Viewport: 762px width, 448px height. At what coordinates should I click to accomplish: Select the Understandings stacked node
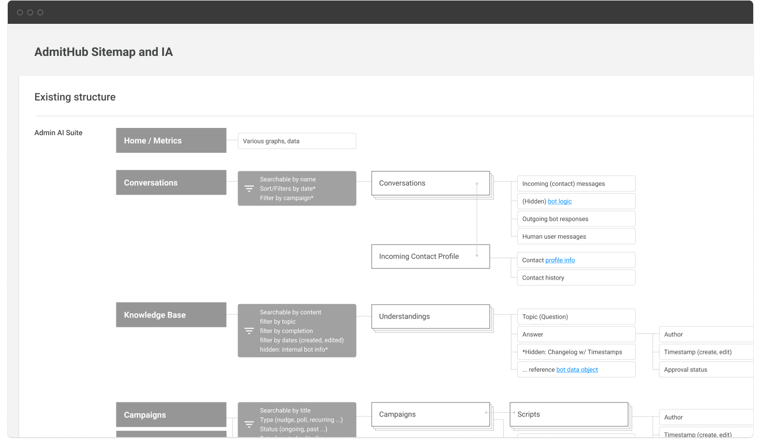(430, 316)
